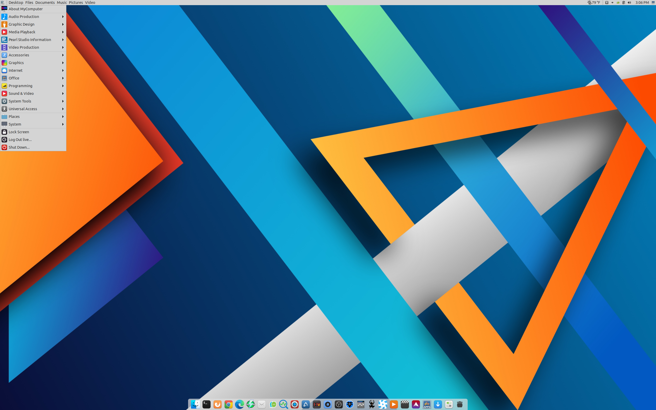Launch the system monitor magnifier dock icon
This screenshot has width=656, height=410.
coord(284,404)
